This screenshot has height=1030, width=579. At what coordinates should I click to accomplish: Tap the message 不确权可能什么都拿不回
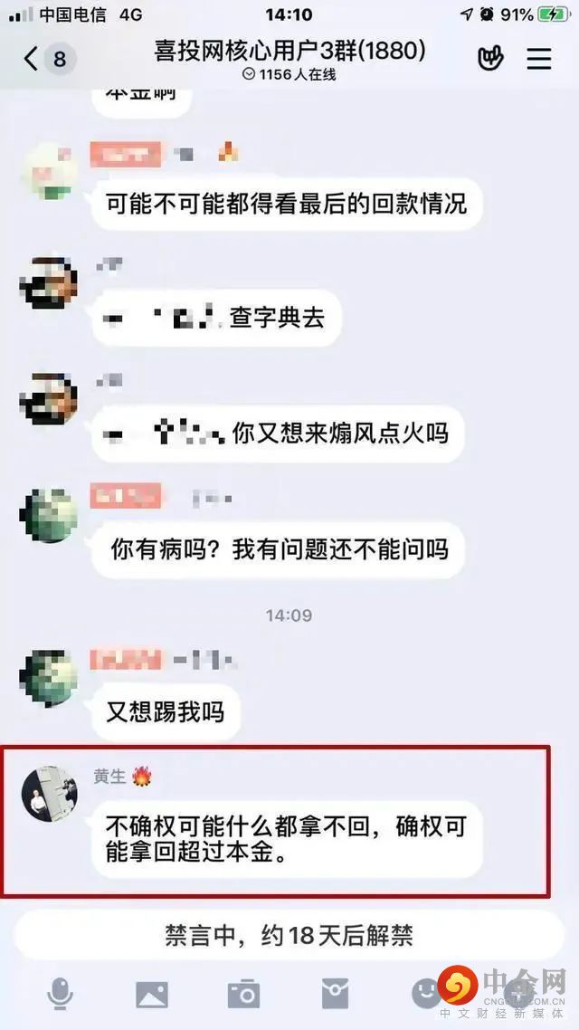click(287, 839)
